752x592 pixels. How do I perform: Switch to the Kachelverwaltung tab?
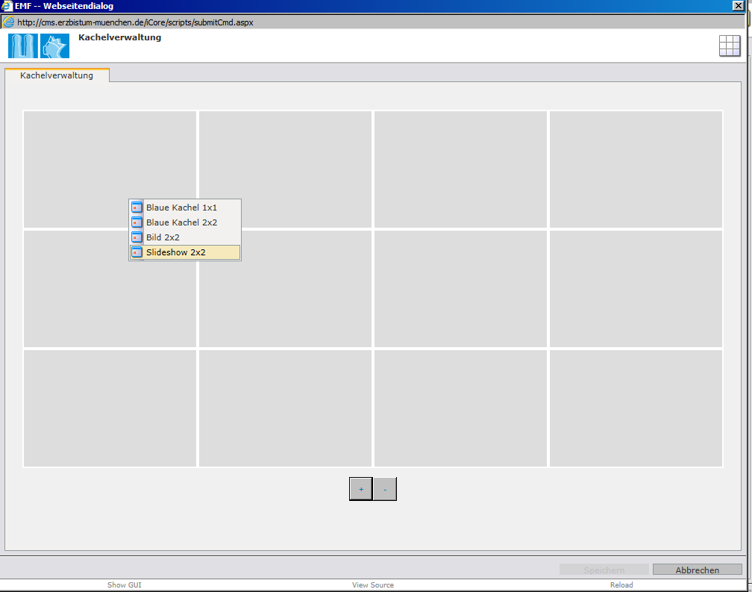[57, 75]
